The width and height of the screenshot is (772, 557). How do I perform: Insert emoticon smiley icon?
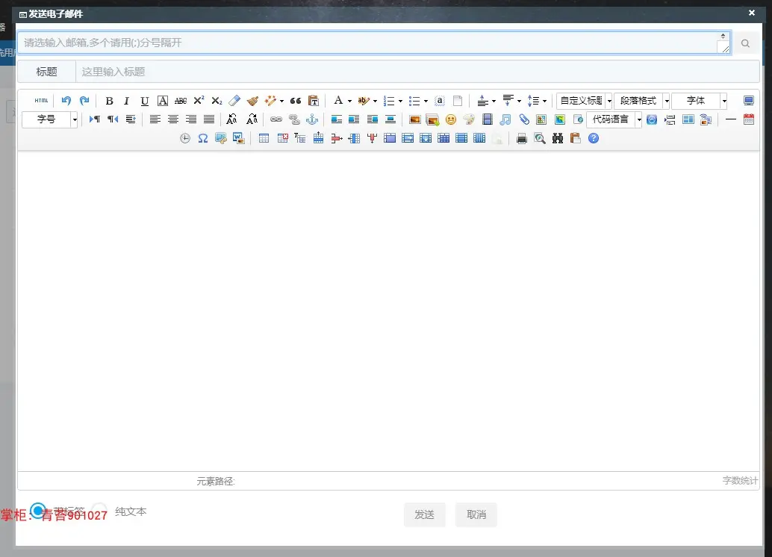(450, 119)
